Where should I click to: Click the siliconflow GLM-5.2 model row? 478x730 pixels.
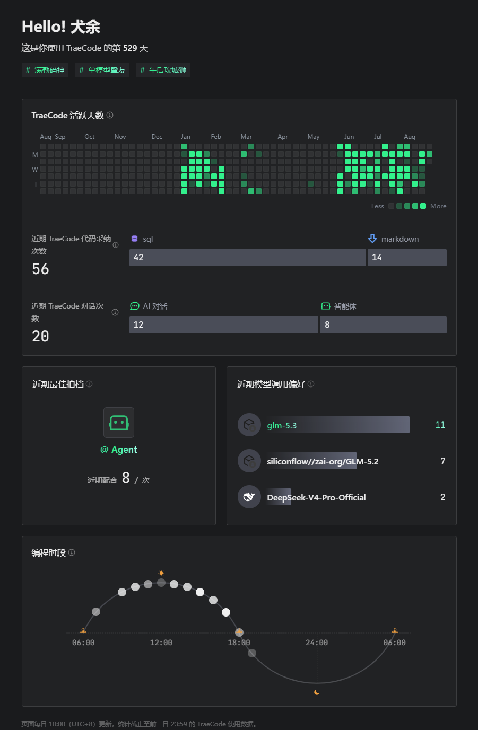click(342, 461)
